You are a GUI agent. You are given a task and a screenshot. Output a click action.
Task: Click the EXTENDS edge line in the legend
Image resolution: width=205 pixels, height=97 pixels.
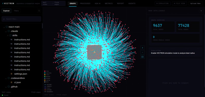click(x=45, y=90)
